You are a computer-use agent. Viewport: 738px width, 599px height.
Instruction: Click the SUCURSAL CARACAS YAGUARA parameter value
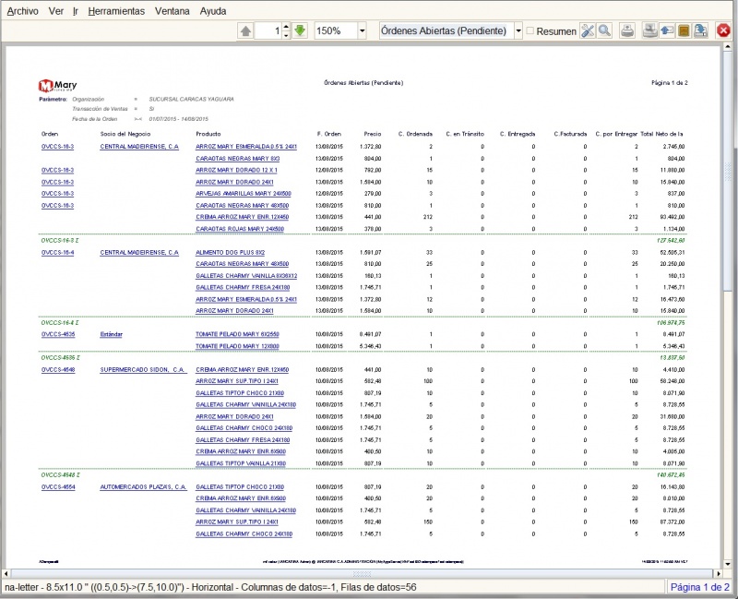coord(191,100)
